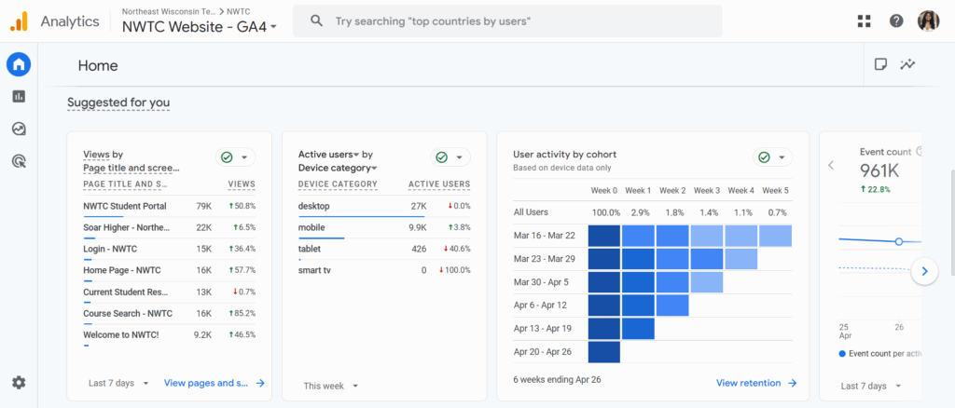Image resolution: width=955 pixels, height=408 pixels.
Task: Click the search magnifier icon
Action: coord(316,21)
